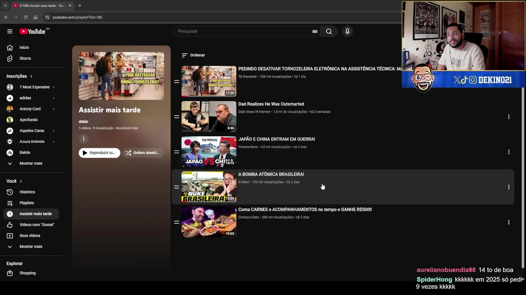
Task: Open the Corbucci Eats carnes video thumbnail
Action: coord(209,222)
